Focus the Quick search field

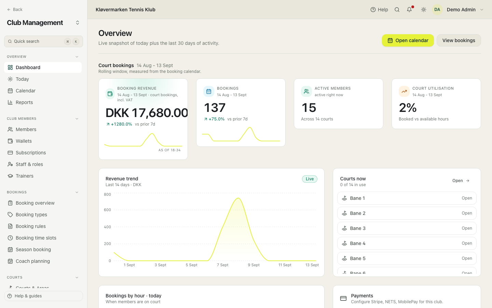point(43,41)
